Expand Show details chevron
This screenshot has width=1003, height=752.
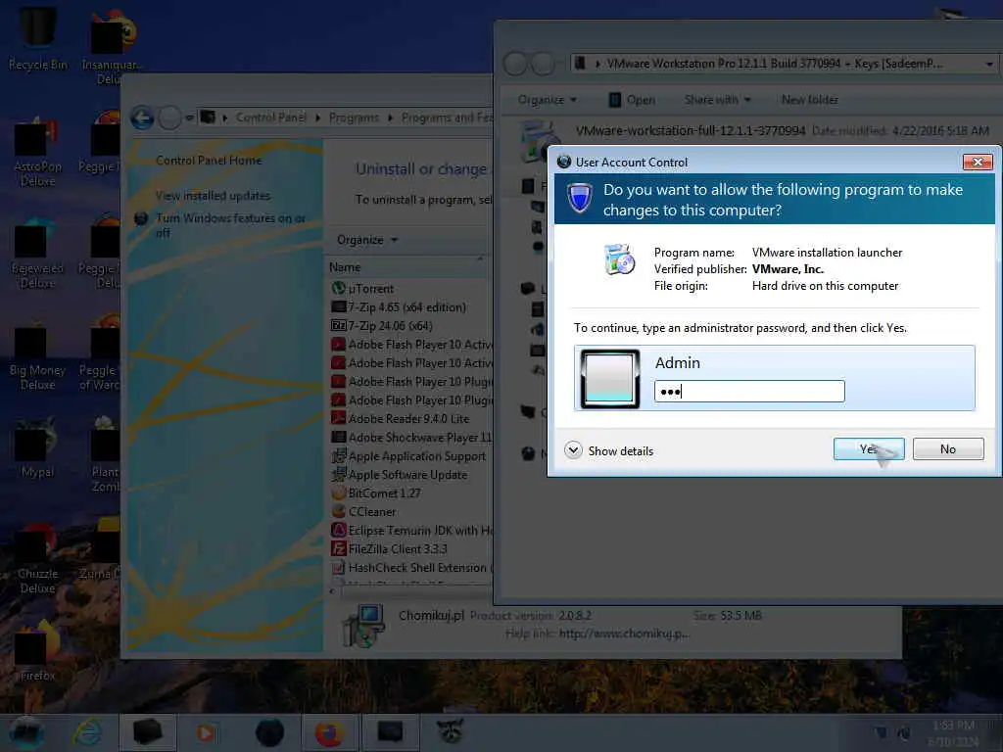point(573,450)
